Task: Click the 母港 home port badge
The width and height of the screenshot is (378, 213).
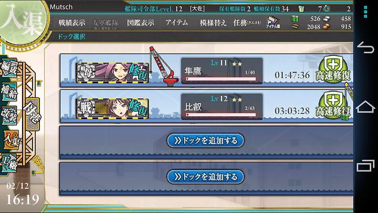Action: (x=33, y=114)
